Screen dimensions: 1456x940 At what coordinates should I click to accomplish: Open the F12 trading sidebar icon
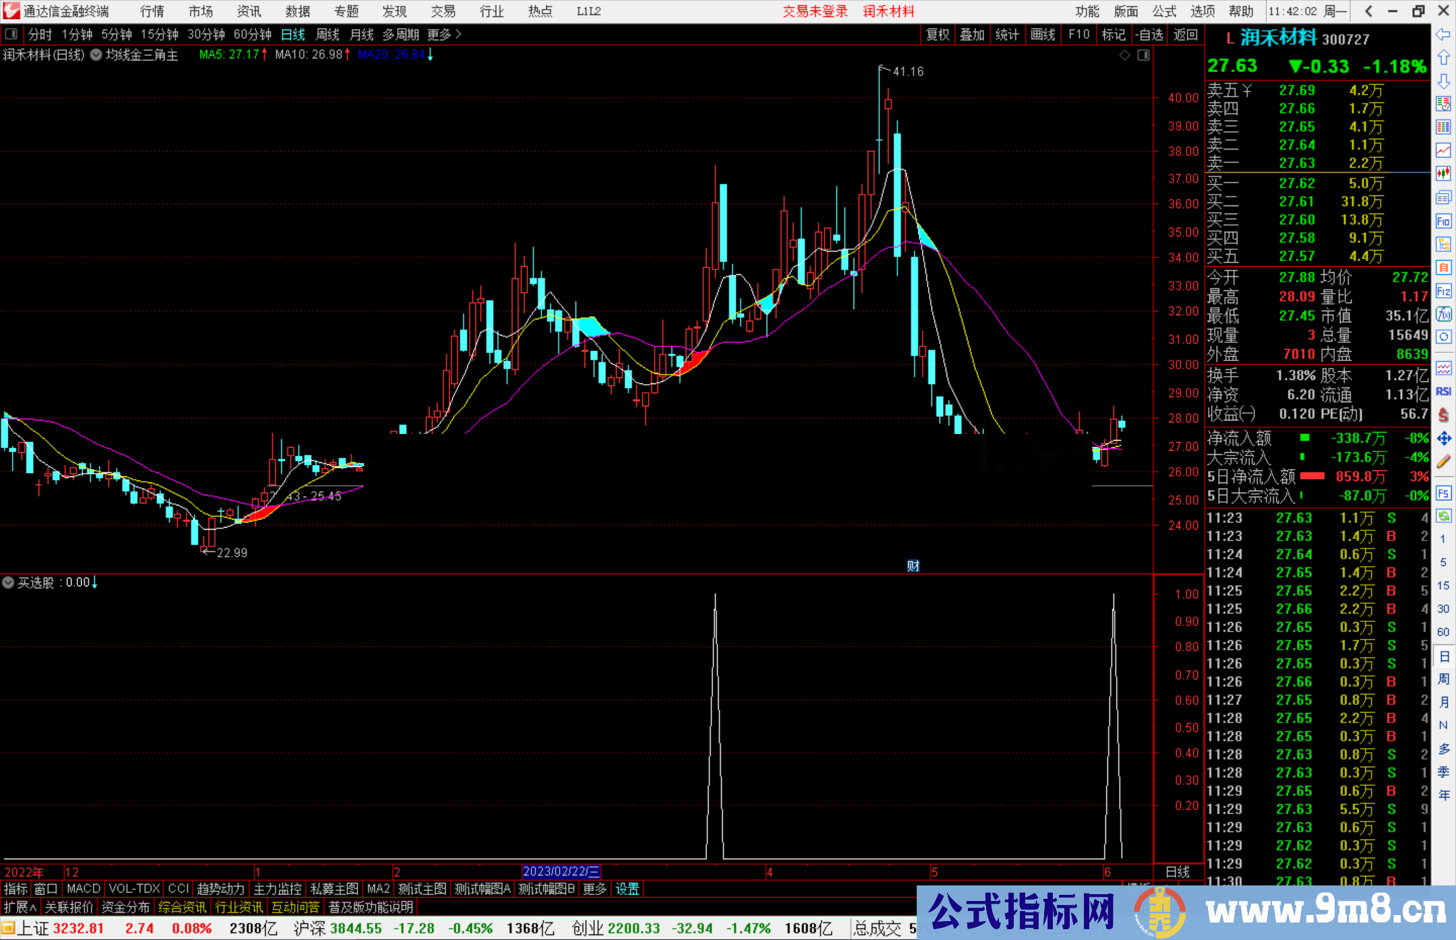point(1443,291)
